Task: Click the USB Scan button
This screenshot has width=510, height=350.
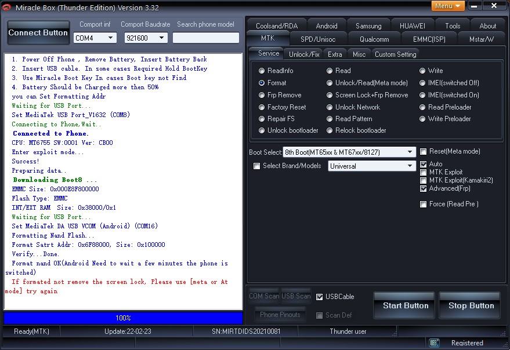Action: click(296, 296)
